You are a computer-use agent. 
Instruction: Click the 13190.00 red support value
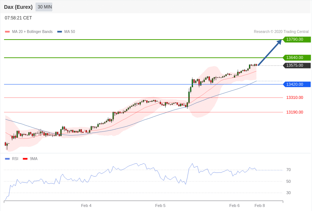(x=295, y=112)
